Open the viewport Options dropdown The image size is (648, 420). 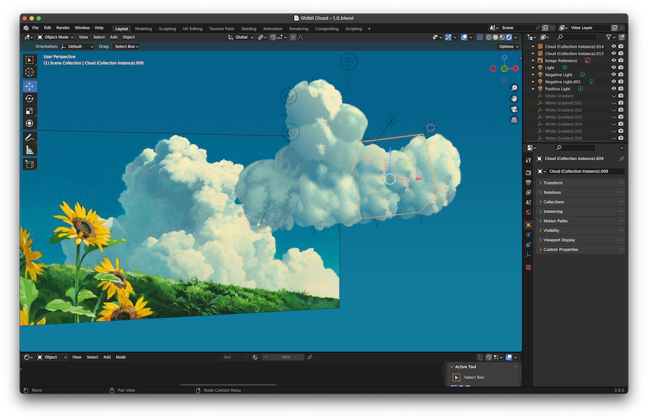coord(508,47)
